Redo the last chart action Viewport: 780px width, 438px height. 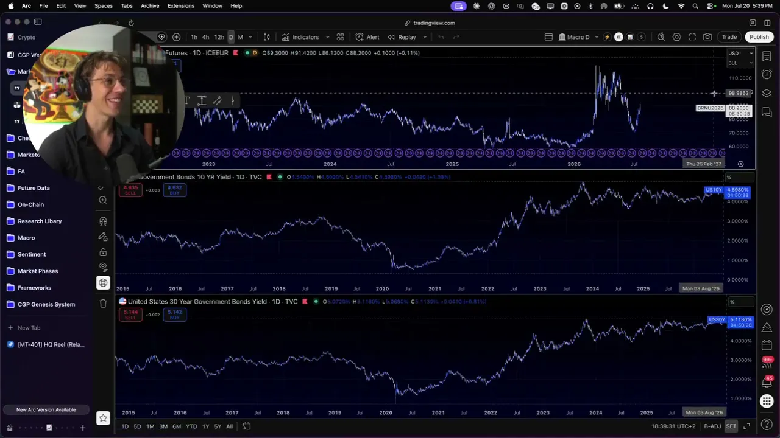(456, 37)
